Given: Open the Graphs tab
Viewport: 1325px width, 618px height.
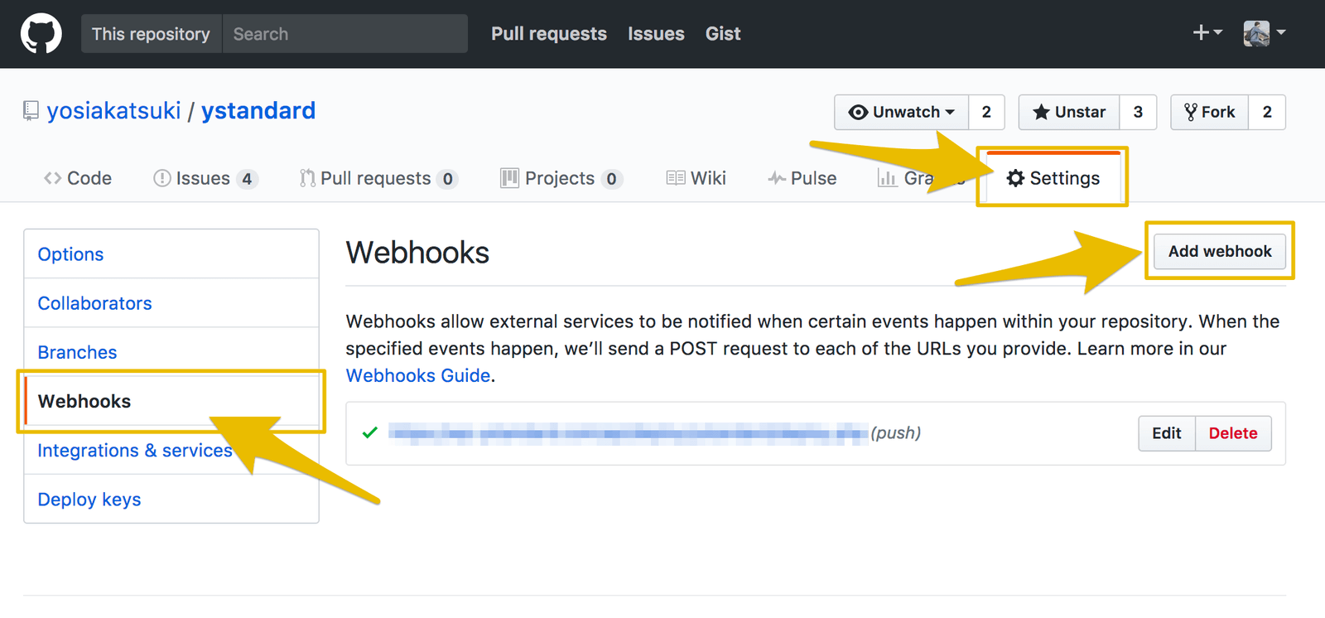Looking at the screenshot, I should tap(921, 178).
